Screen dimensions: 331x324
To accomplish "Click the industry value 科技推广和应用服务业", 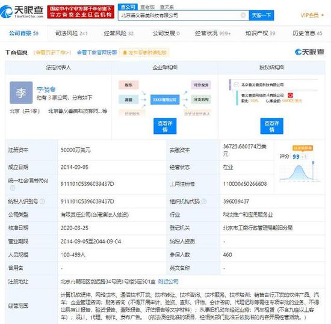I will click(x=248, y=215).
